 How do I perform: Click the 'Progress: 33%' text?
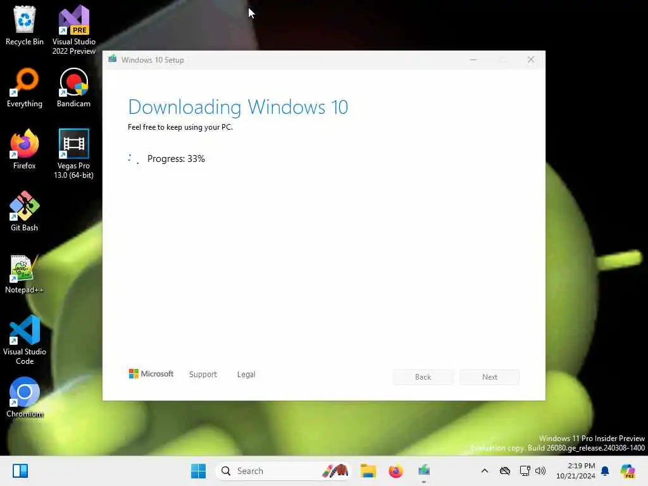click(x=176, y=159)
